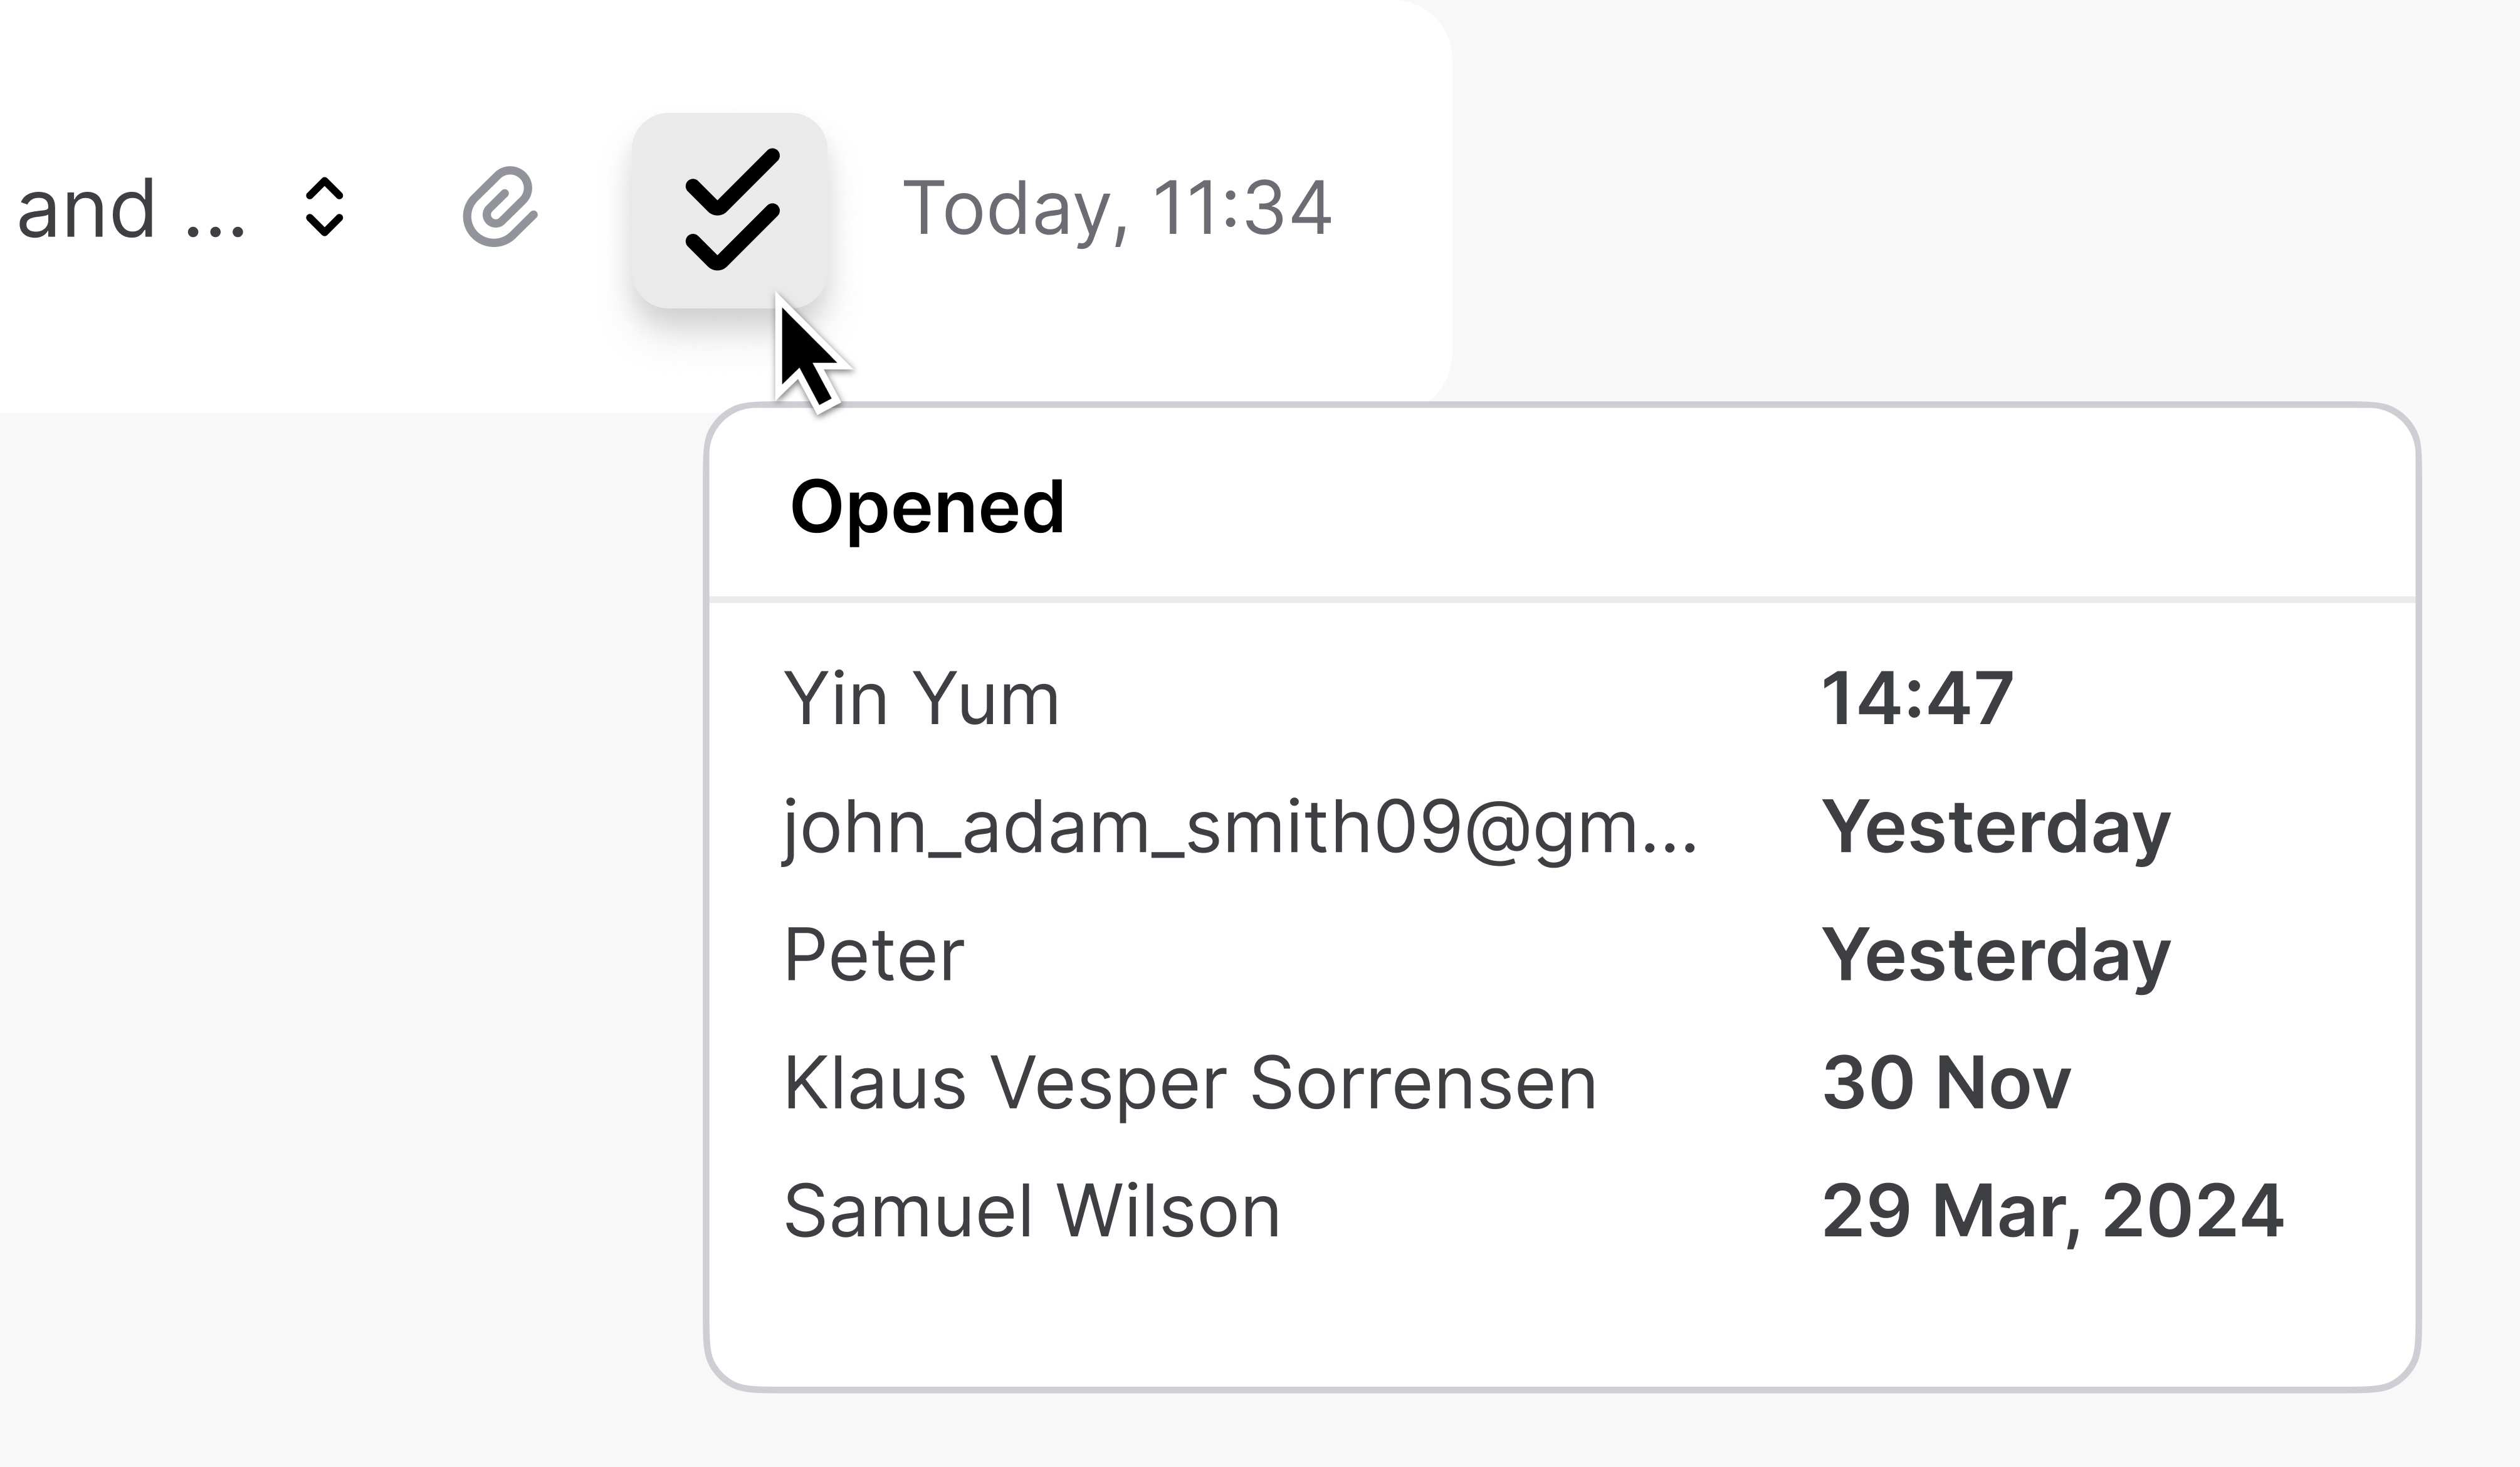Screen dimensions: 2520x1467
Task: Click 'Yesterday' beside the john_adam_smith09 email
Action: 1996,827
